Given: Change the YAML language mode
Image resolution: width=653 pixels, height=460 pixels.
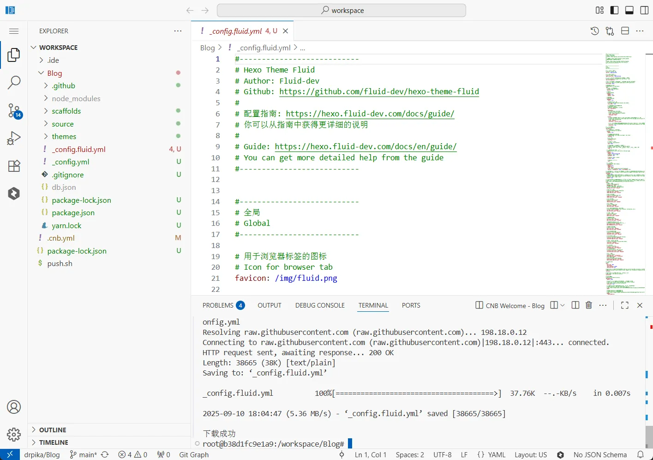Looking at the screenshot, I should coord(497,454).
